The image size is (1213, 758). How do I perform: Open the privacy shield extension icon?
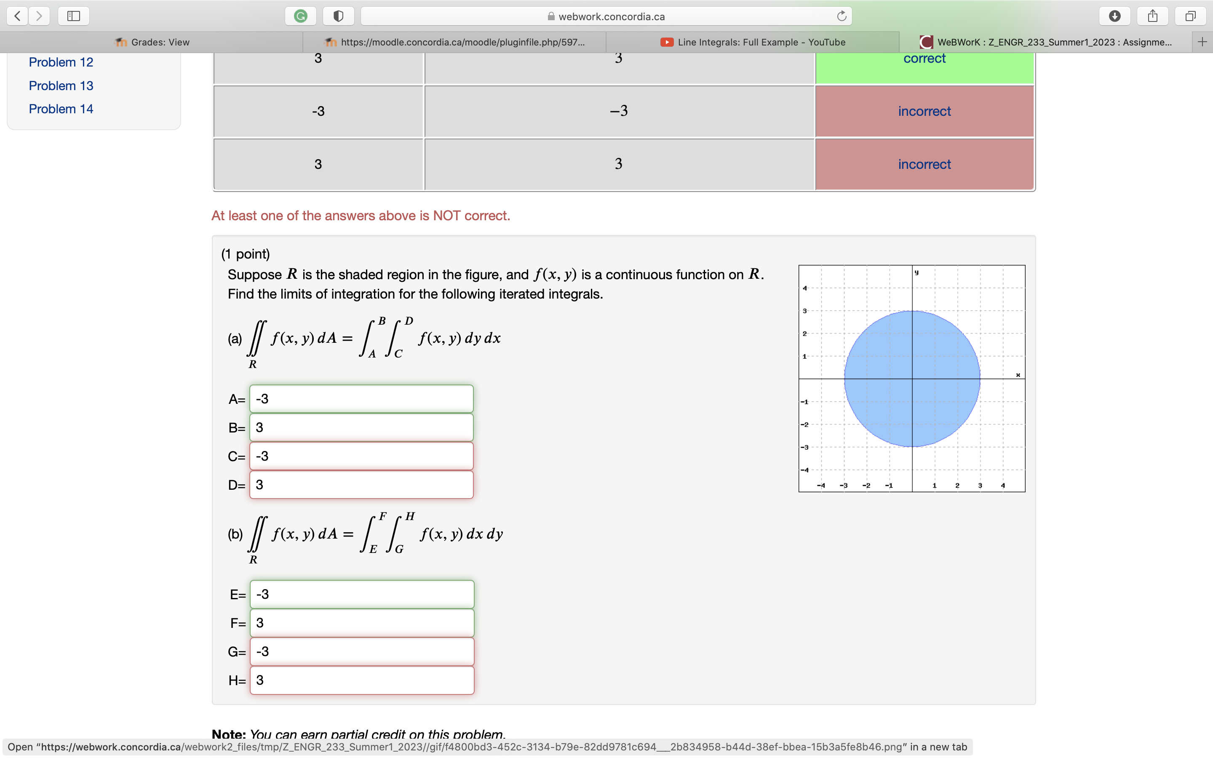(338, 16)
